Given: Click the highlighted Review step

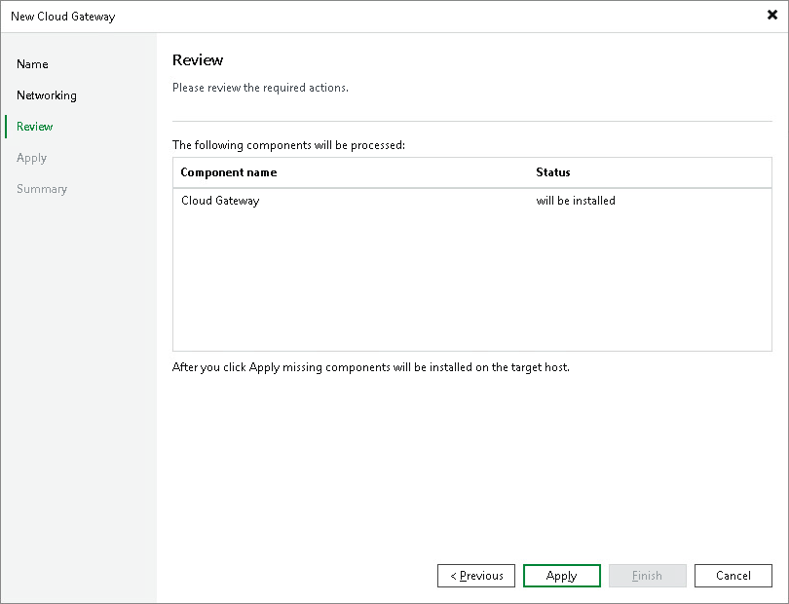Looking at the screenshot, I should [34, 127].
